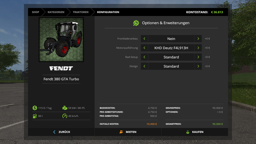
Task: Click the blue back arrow icon
Action: click(x=54, y=132)
